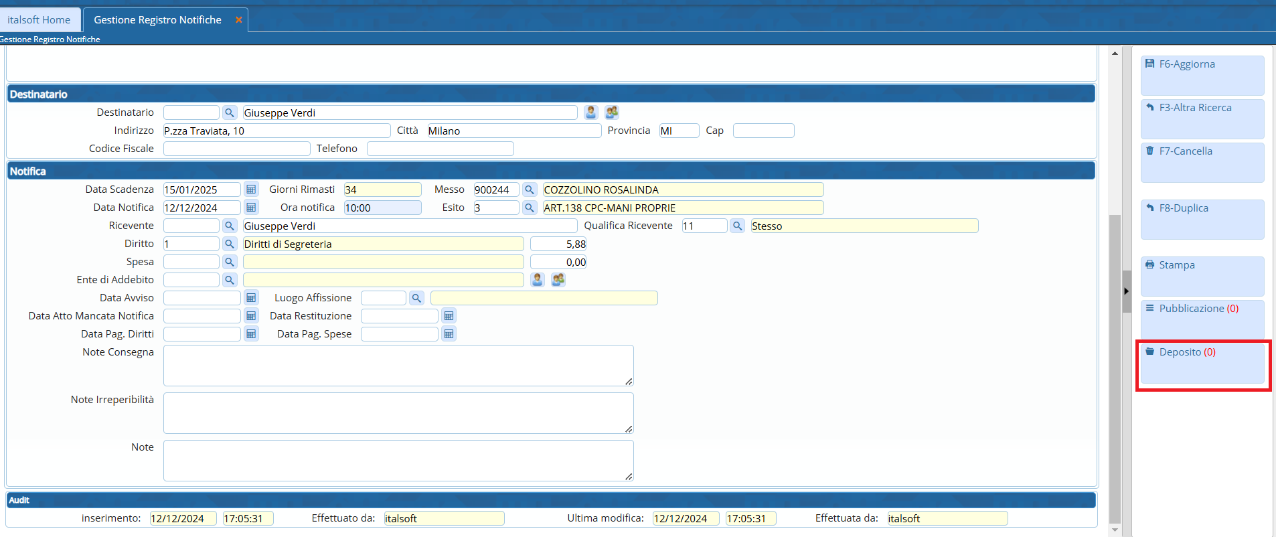
Task: Open single-person icon next to Destinatario name
Action: click(x=590, y=112)
